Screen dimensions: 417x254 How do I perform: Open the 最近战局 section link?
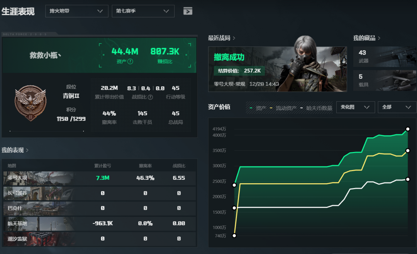[x=222, y=38]
